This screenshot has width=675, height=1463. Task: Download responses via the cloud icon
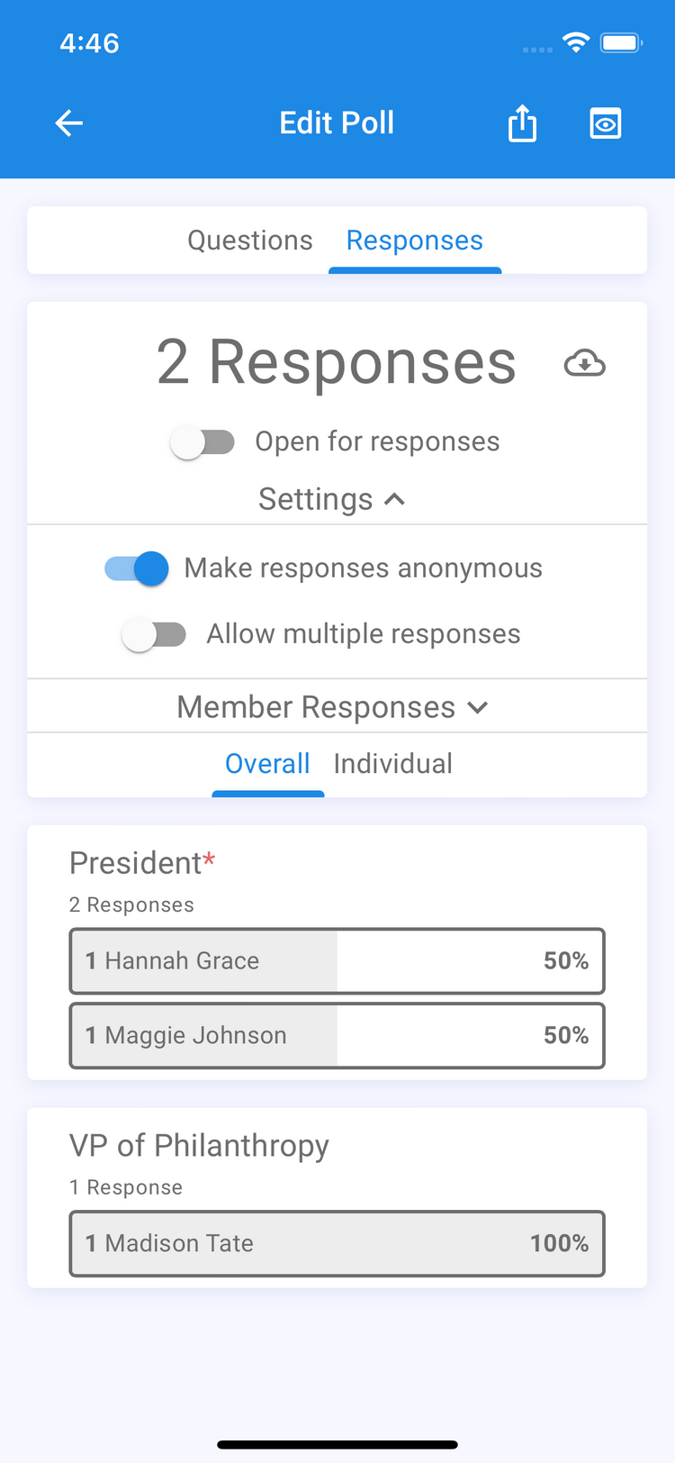584,364
